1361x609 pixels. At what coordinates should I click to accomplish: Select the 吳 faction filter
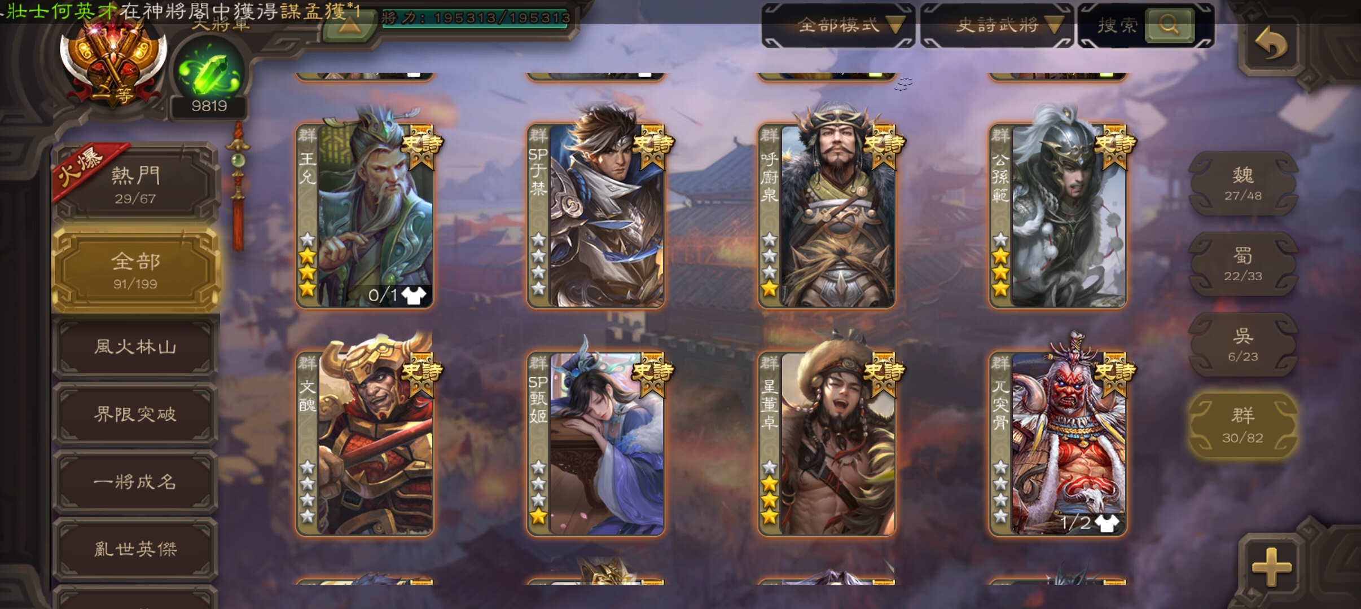1243,345
